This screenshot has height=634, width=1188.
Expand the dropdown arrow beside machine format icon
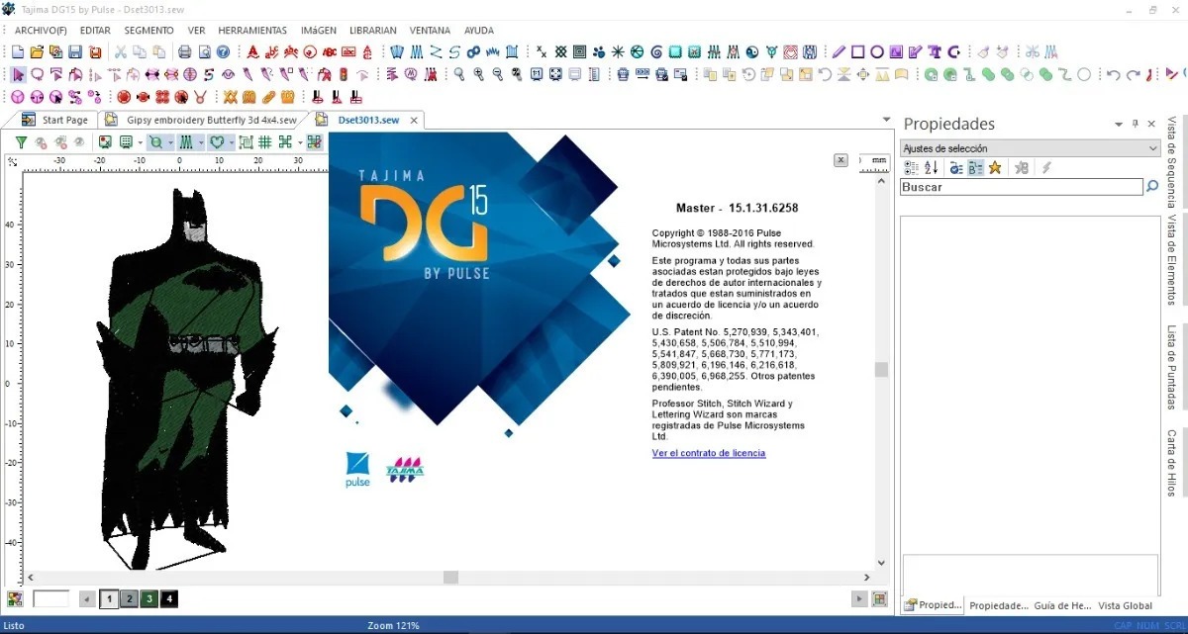click(141, 141)
